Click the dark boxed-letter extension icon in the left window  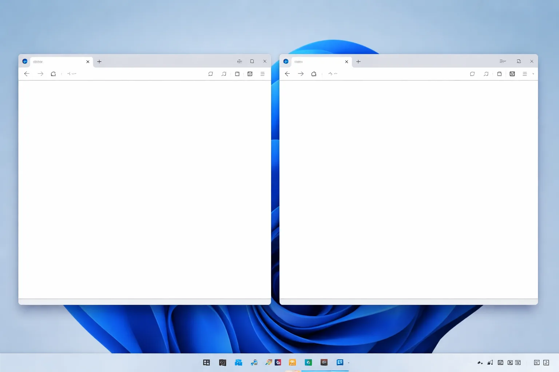click(x=250, y=74)
